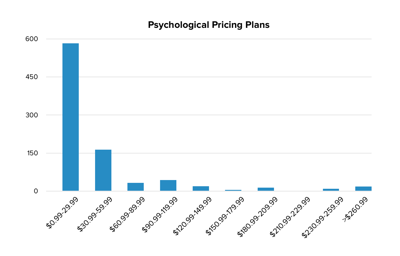The height and width of the screenshot is (256, 400).
Task: Click the $30.99-59.99 bar
Action: pos(103,170)
